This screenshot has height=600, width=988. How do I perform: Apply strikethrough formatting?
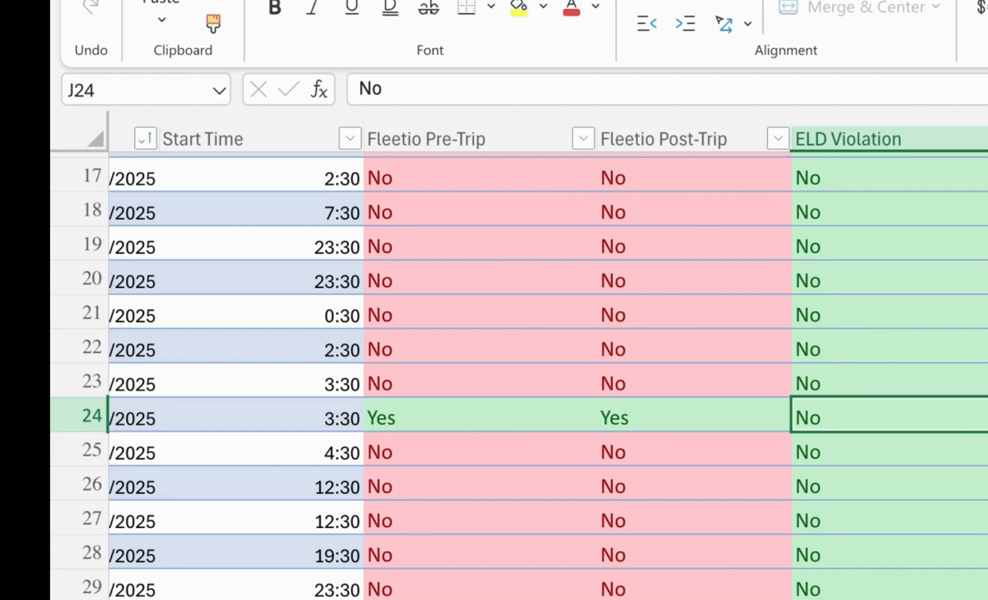click(428, 8)
